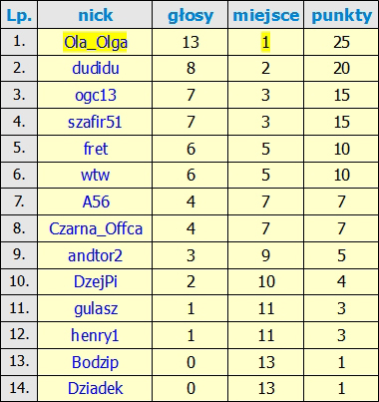Open the Czarna_Offca profile link
379x402 pixels.
click(96, 228)
